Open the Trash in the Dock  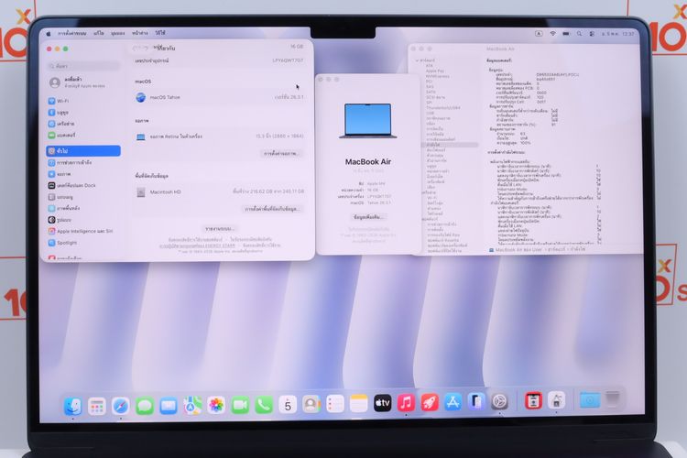tap(613, 398)
